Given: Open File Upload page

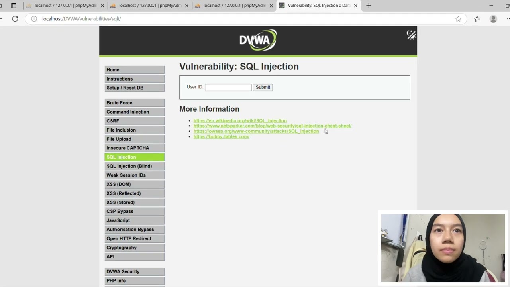Looking at the screenshot, I should click(x=135, y=139).
